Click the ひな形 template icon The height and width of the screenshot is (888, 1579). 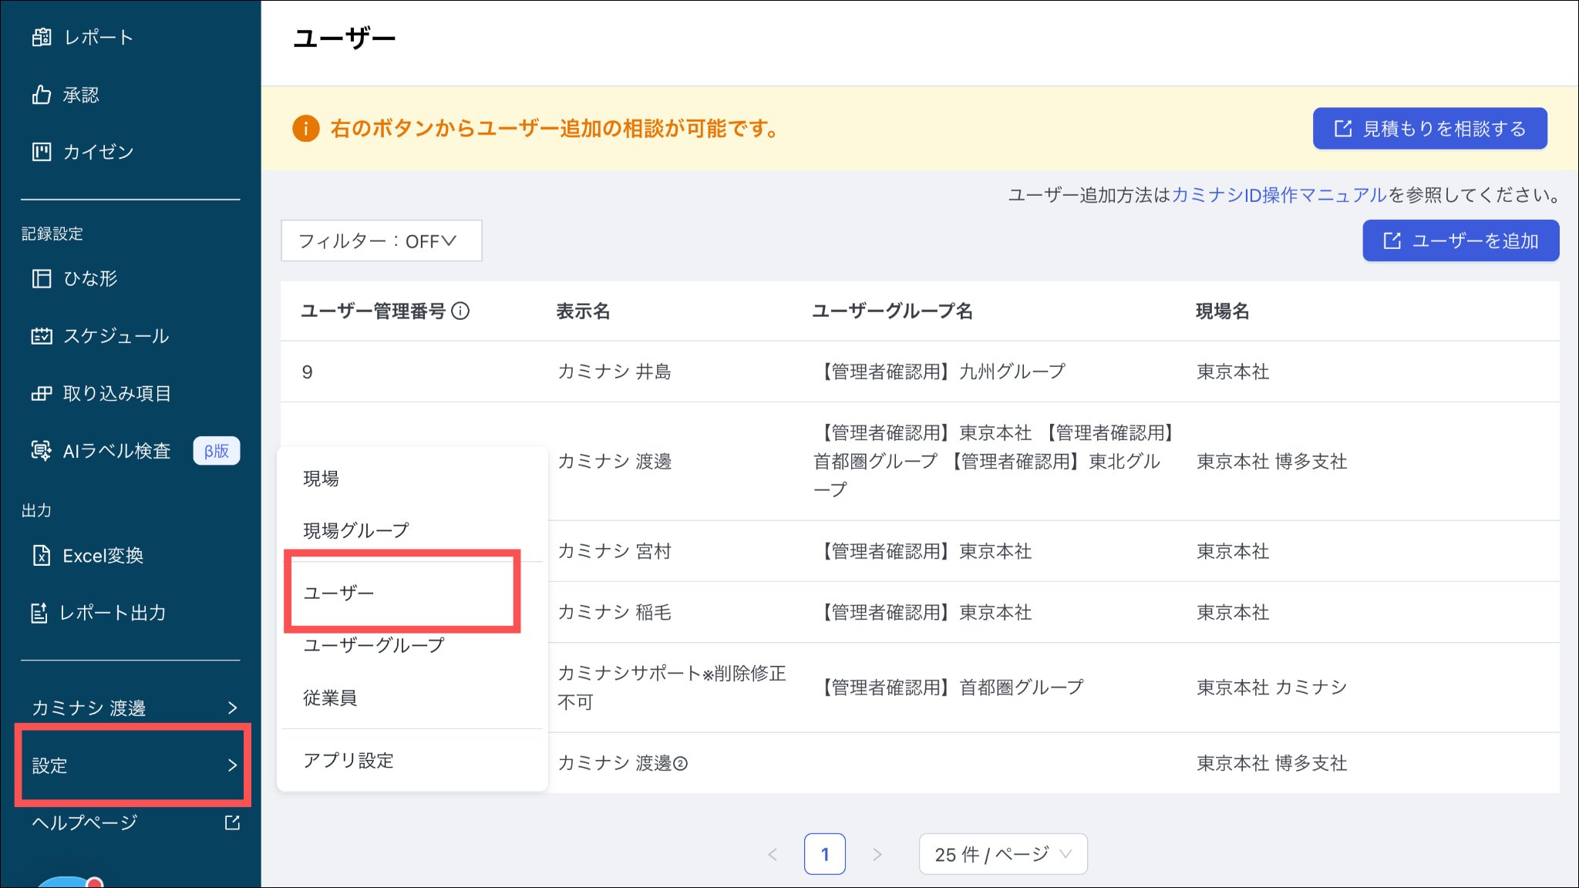pos(42,278)
